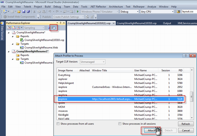Open the .NET Reflector menu

(98, 7)
